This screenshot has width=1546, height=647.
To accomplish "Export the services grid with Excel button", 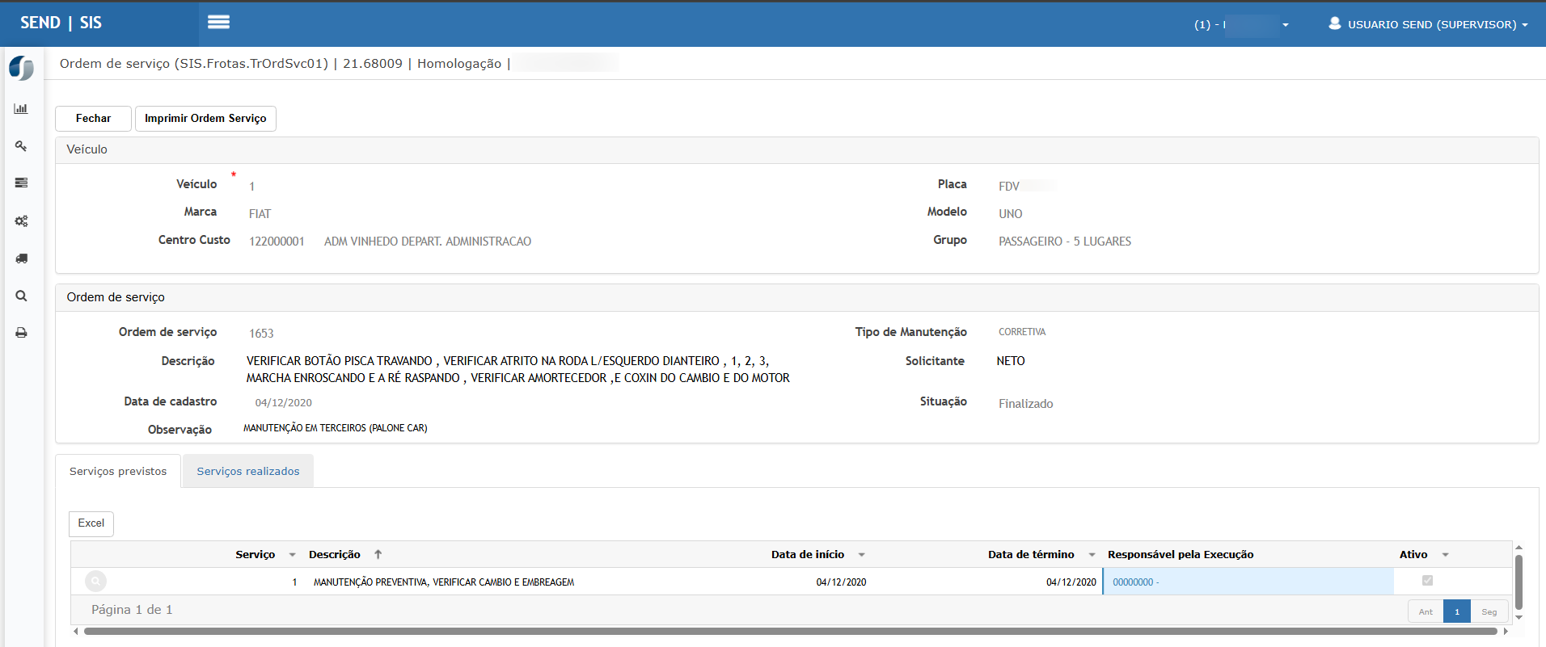I will click(91, 523).
